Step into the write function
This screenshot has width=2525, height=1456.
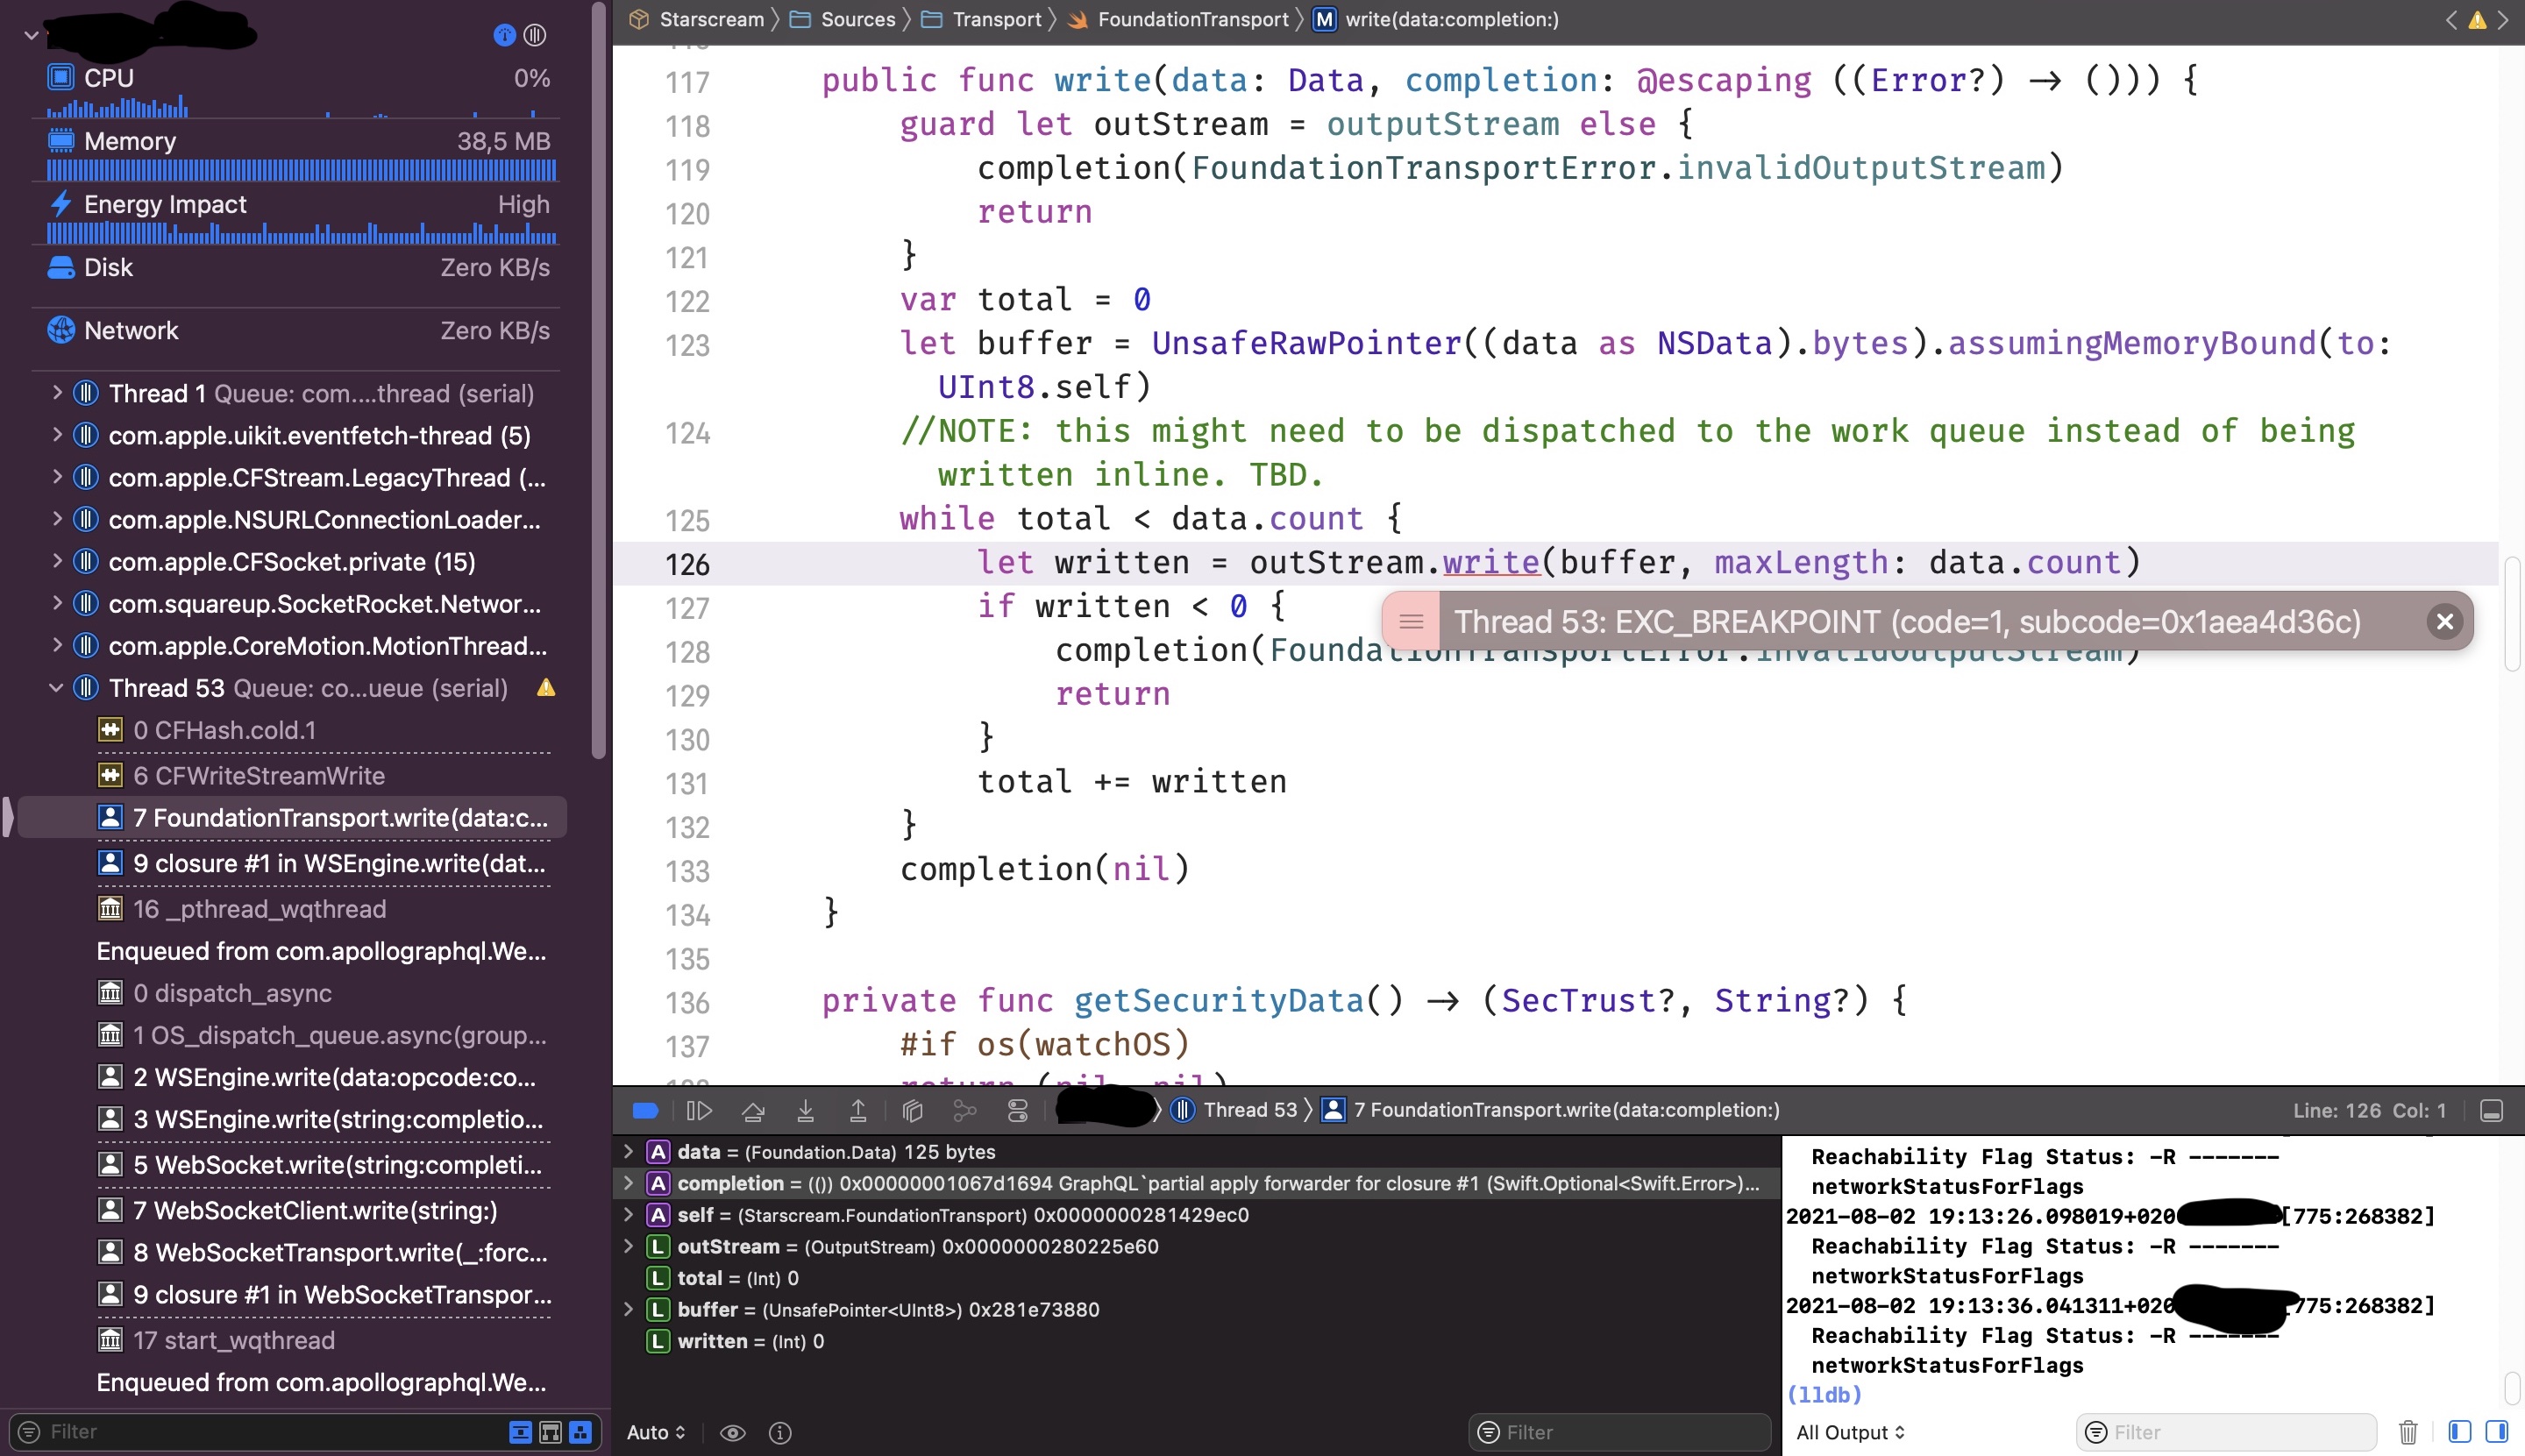806,1110
